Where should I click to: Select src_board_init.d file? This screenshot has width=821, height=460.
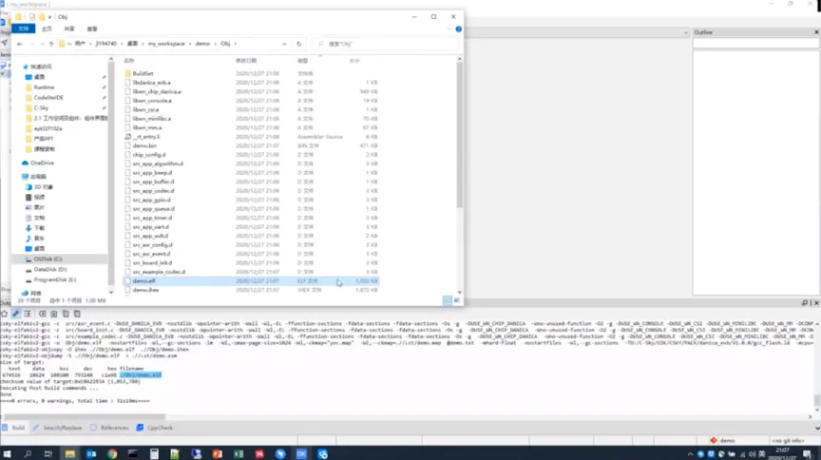(x=152, y=263)
